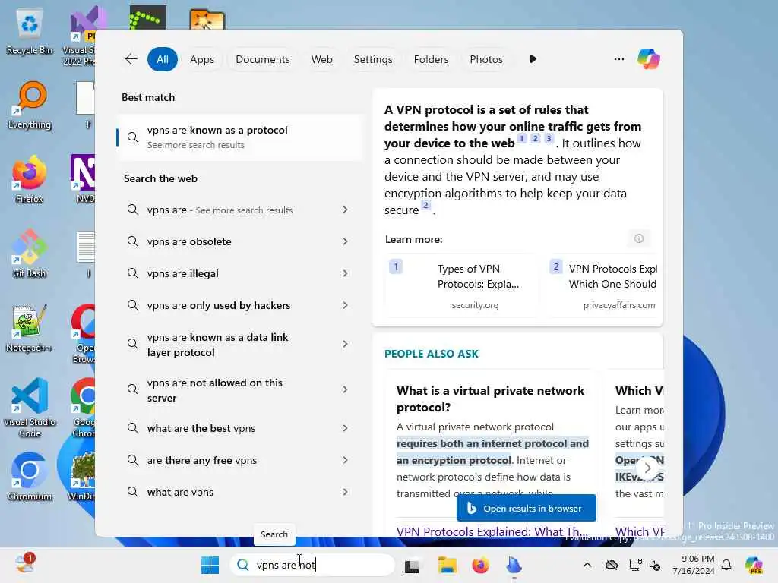Expand 'not allowed on this server' arrow
The width and height of the screenshot is (778, 583).
pos(346,389)
